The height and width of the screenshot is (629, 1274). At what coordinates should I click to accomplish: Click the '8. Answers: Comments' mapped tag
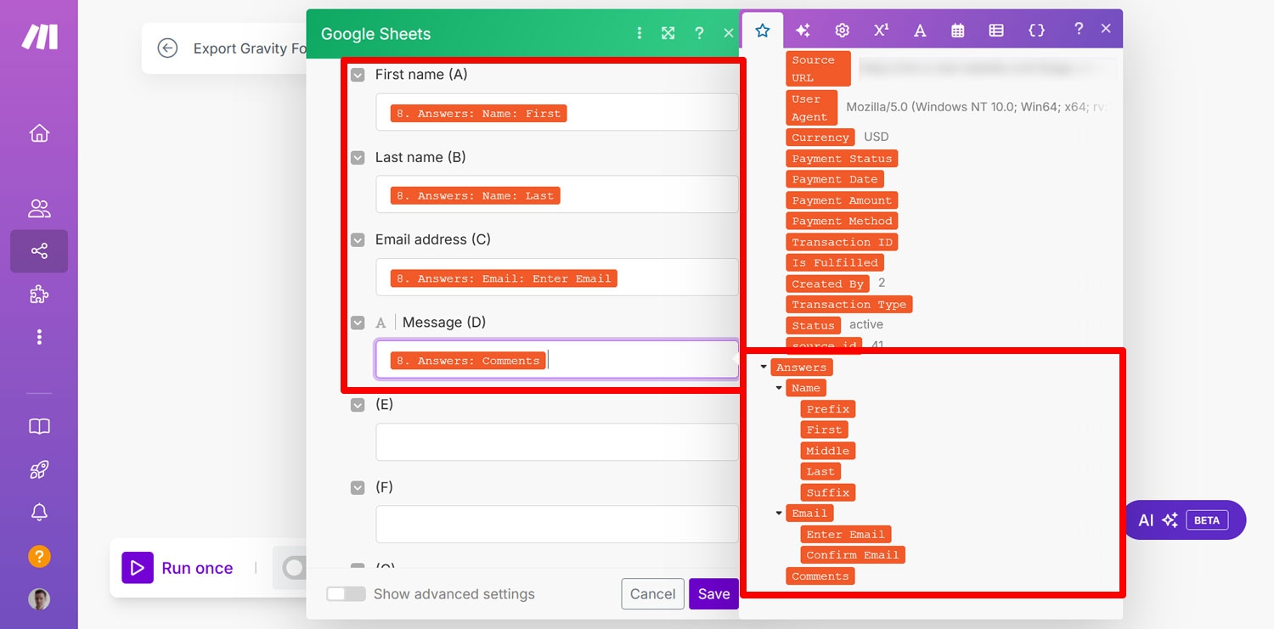point(468,361)
